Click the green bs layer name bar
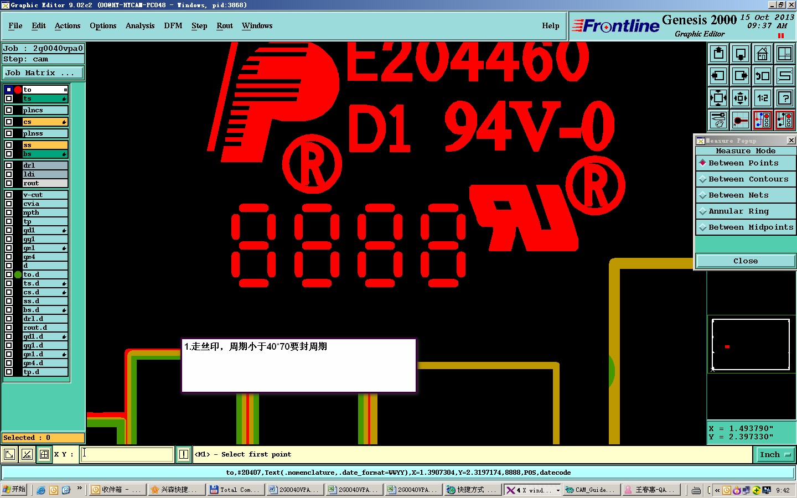The image size is (797, 498). [45, 154]
